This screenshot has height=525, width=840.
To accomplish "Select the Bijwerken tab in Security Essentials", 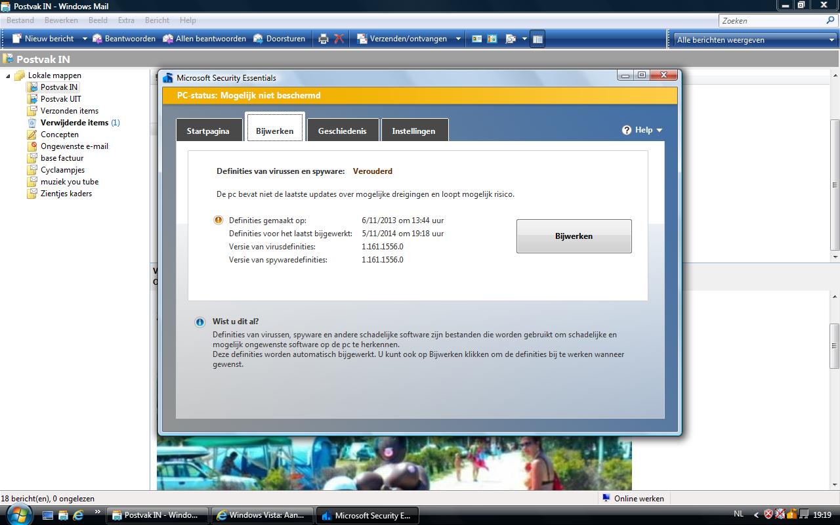I will pyautogui.click(x=274, y=128).
